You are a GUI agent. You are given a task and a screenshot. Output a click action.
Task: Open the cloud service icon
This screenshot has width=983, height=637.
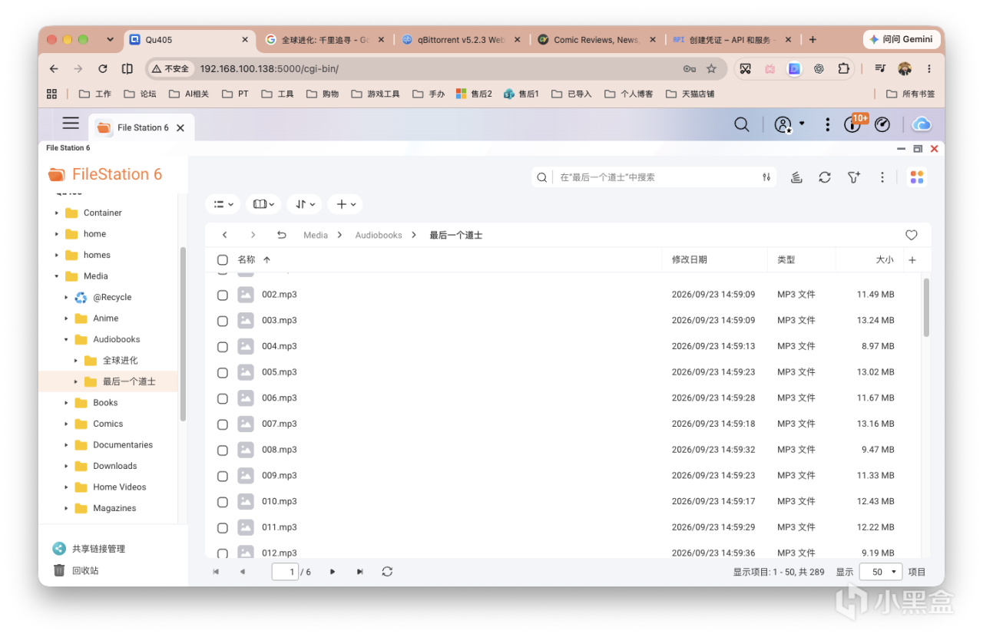click(922, 124)
